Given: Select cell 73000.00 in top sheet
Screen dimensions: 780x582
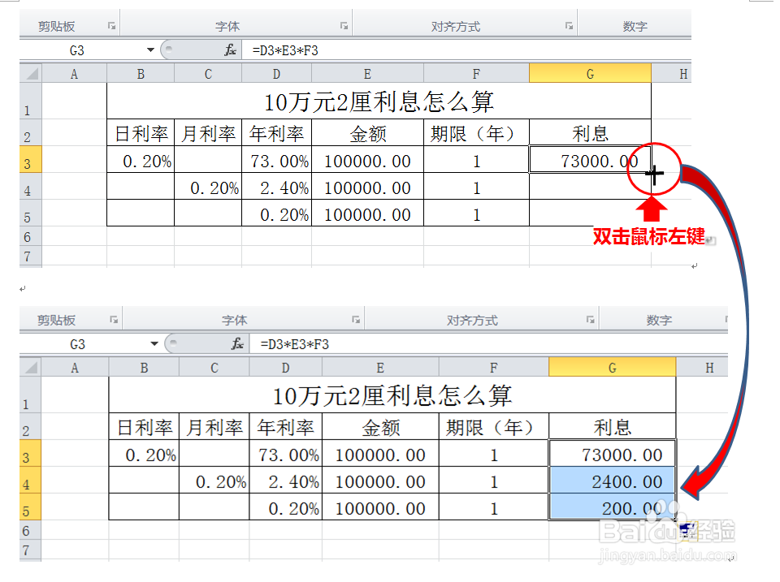Looking at the screenshot, I should (x=590, y=159).
